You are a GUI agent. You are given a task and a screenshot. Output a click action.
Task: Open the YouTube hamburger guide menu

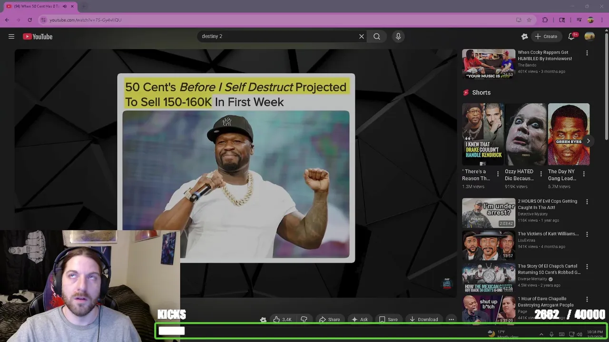[x=11, y=37]
